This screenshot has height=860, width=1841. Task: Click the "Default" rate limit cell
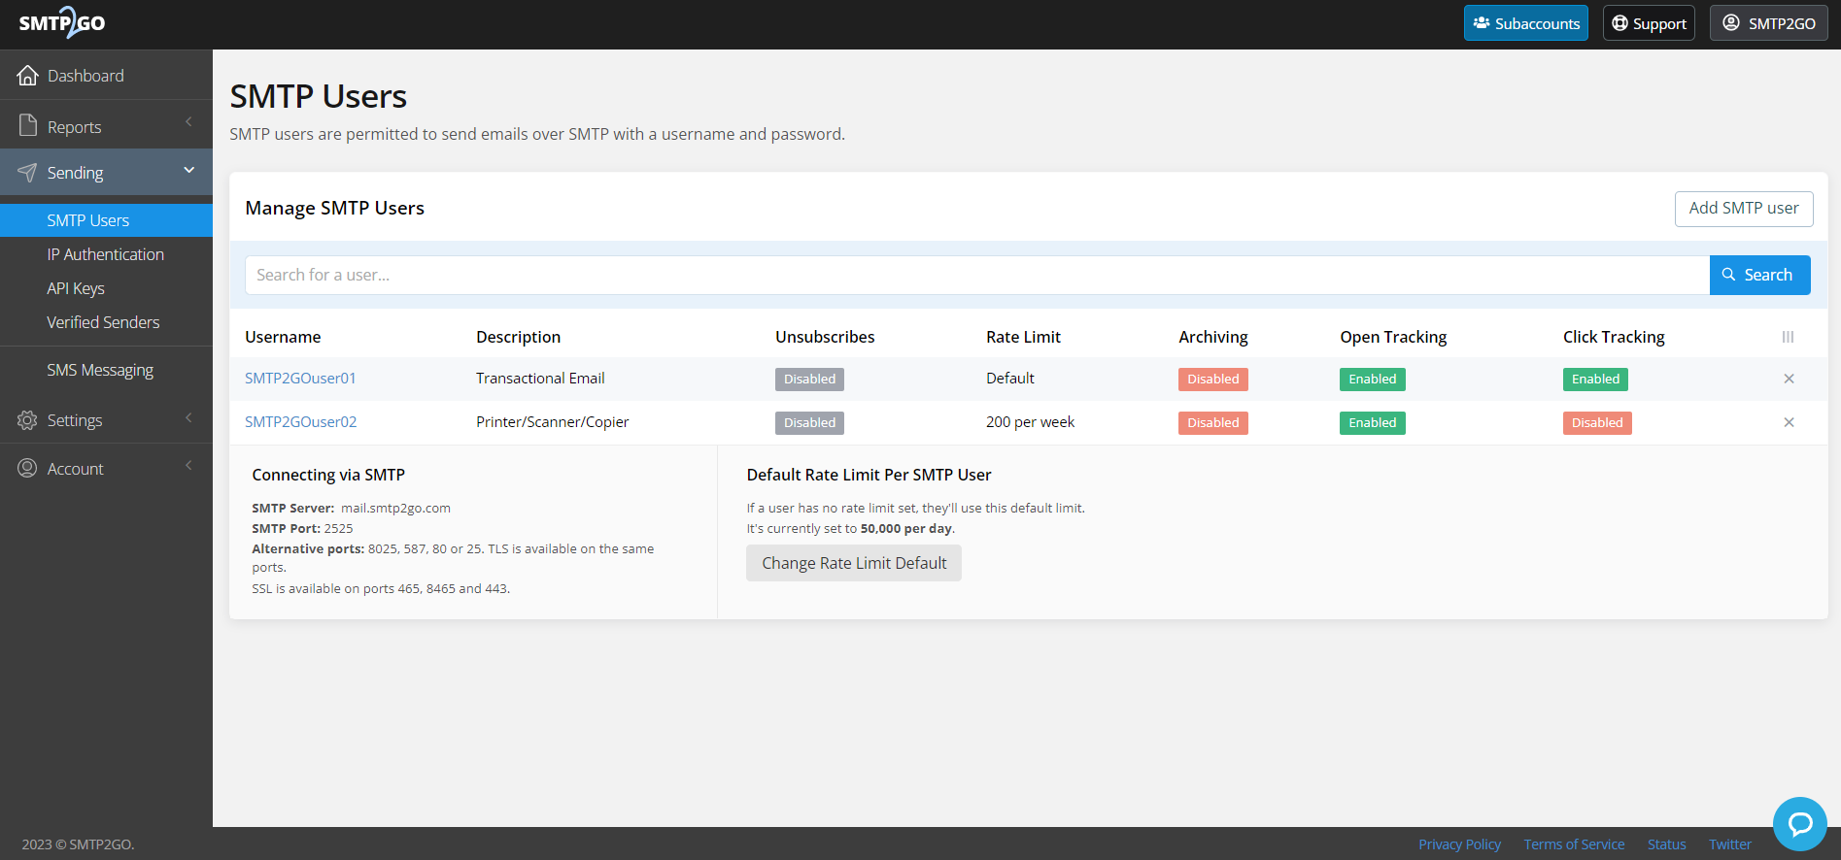[1010, 379]
